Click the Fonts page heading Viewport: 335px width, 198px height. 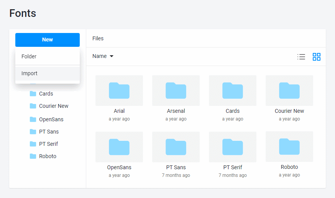tap(23, 13)
